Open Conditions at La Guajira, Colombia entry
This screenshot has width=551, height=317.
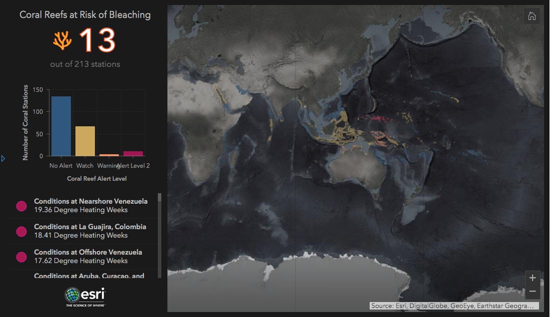(83, 231)
